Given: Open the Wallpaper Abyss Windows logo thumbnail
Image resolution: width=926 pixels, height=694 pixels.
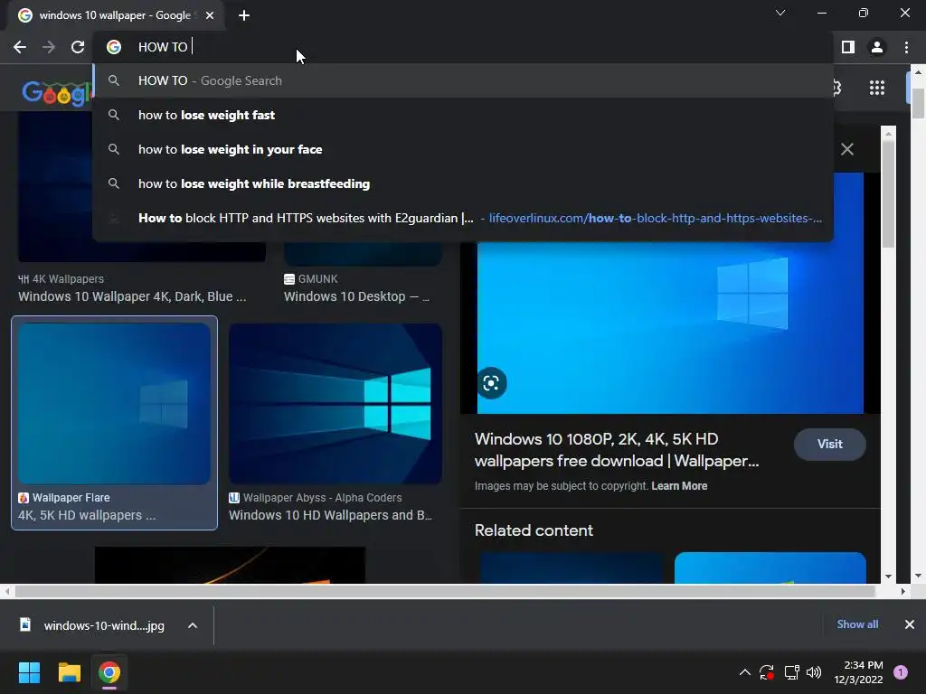Looking at the screenshot, I should pyautogui.click(x=335, y=404).
